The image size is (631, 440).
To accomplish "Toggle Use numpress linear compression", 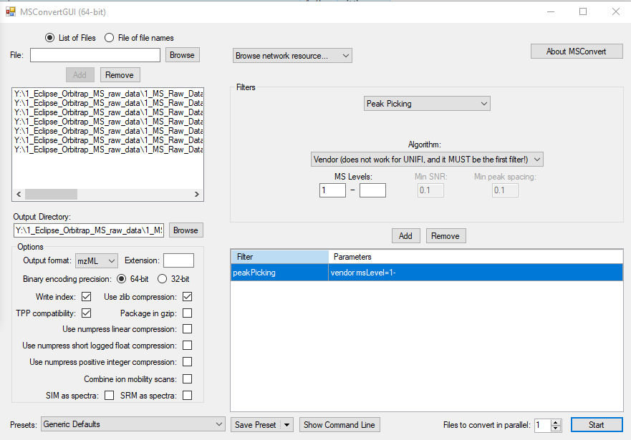I will pos(187,328).
